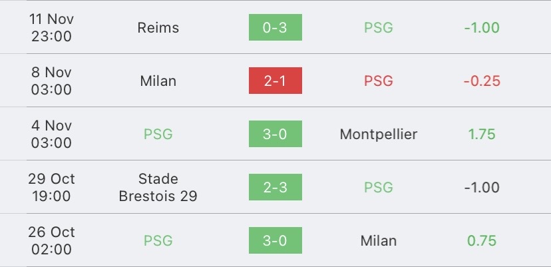Click Milan as home team on 8 Nov

click(x=158, y=81)
